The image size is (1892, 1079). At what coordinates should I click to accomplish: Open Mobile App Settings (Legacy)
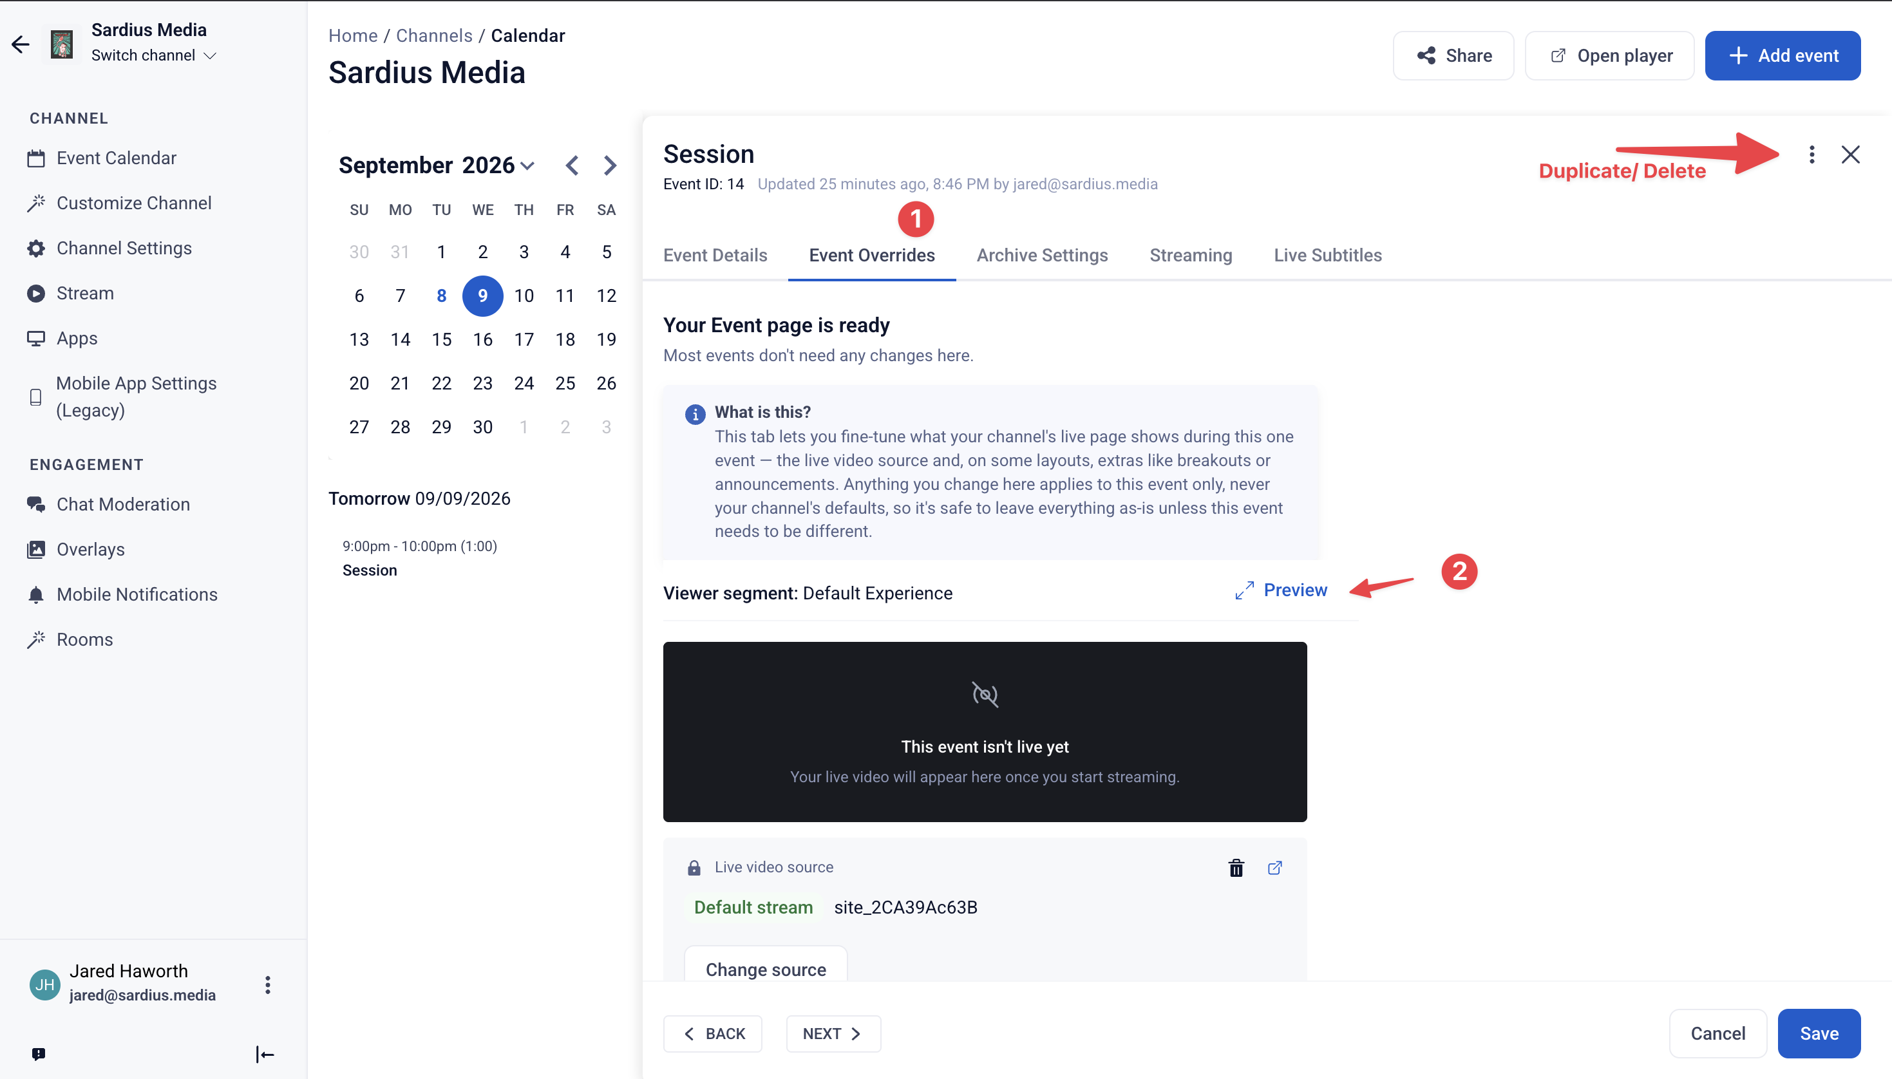click(x=122, y=397)
